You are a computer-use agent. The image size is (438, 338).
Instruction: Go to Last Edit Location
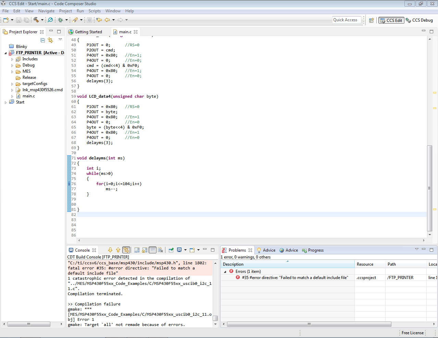(99, 20)
